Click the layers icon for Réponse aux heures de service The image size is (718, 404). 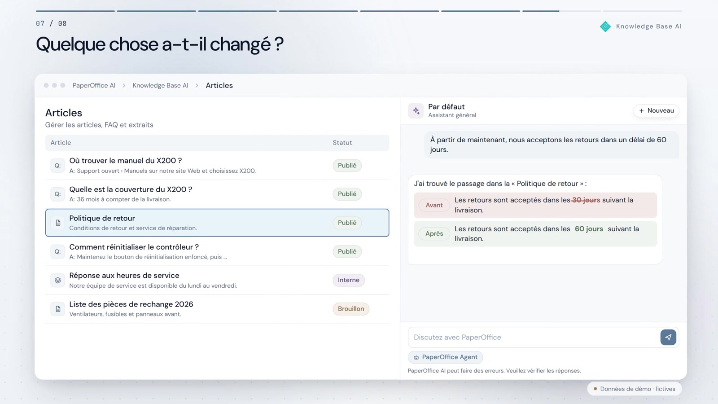(x=57, y=280)
